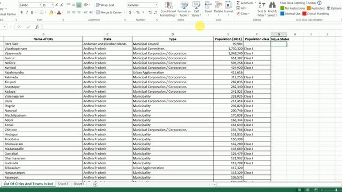Screen dimensions: 342x192
Task: Apply the red Font Color
Action: [59, 12]
